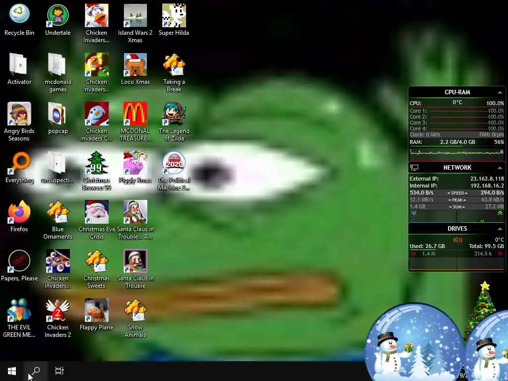Click the SUM sort label in Network
Viewport: 508px width, 381px height.
point(457,207)
